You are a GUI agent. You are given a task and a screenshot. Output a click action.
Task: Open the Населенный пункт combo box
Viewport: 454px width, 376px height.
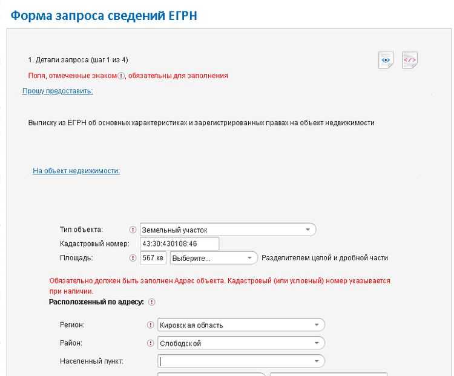tap(241, 361)
